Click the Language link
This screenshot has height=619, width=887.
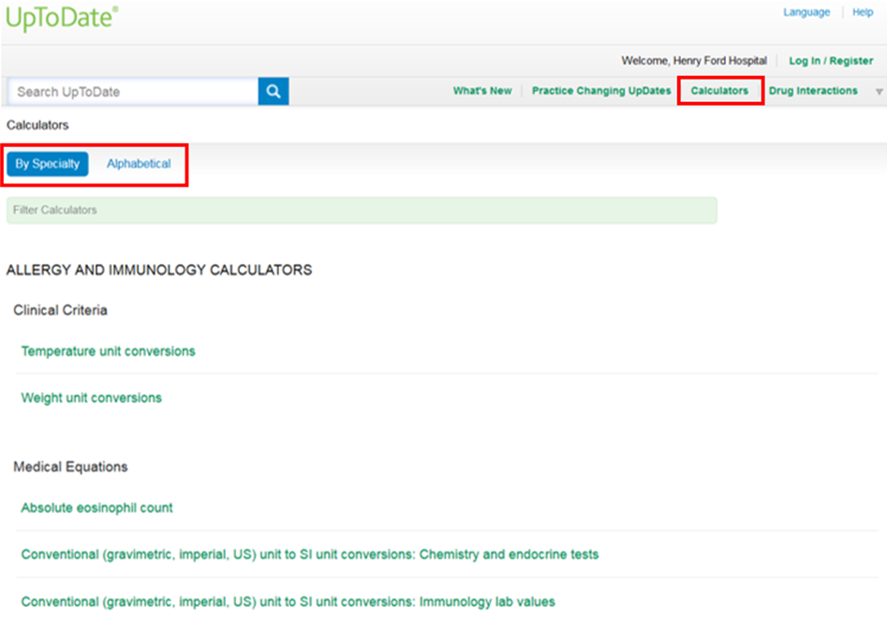(x=806, y=12)
